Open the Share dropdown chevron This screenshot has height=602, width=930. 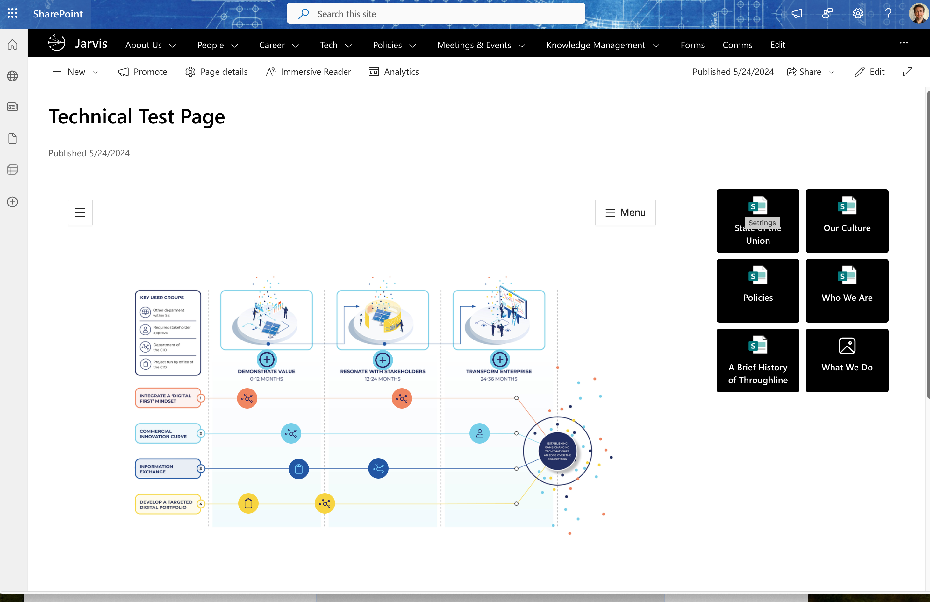point(832,72)
